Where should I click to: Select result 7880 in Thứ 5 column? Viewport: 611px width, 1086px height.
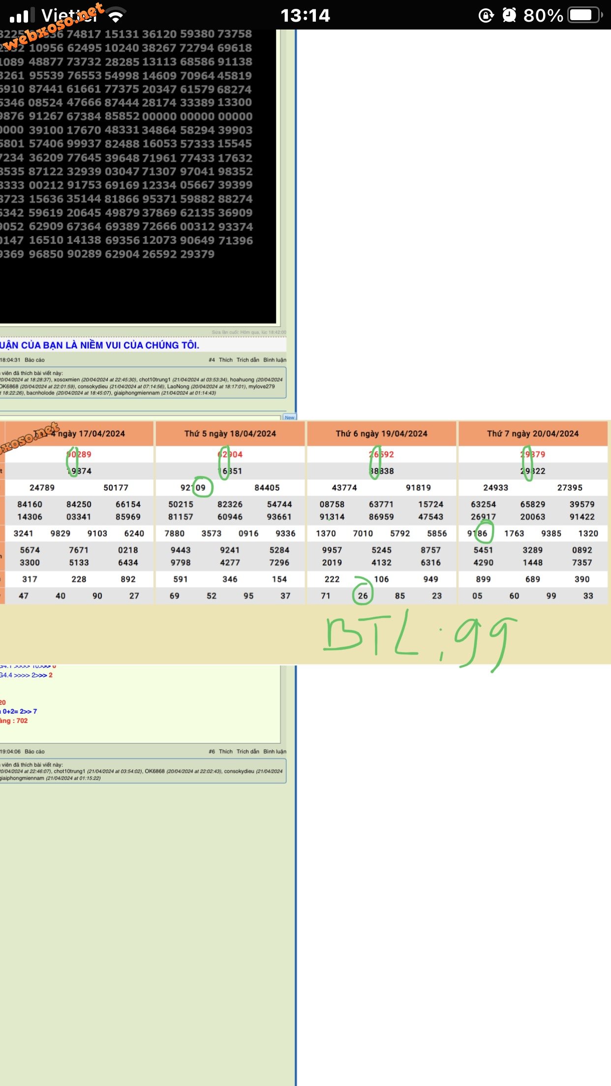pyautogui.click(x=175, y=534)
